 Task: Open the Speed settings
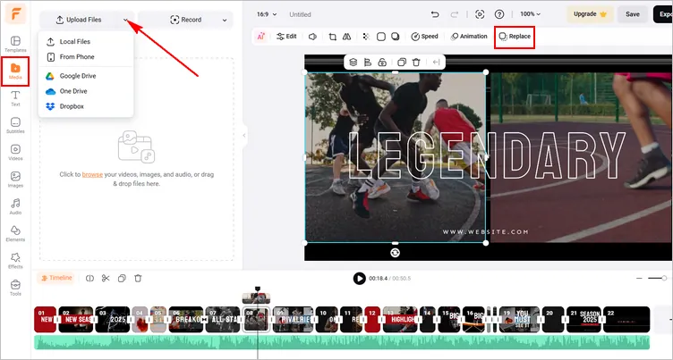(x=424, y=37)
